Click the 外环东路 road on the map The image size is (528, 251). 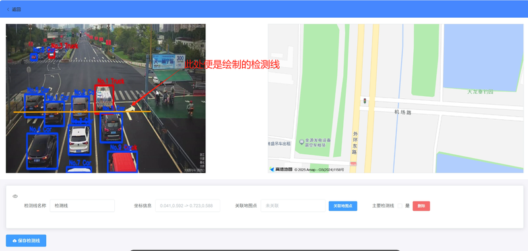pos(355,143)
